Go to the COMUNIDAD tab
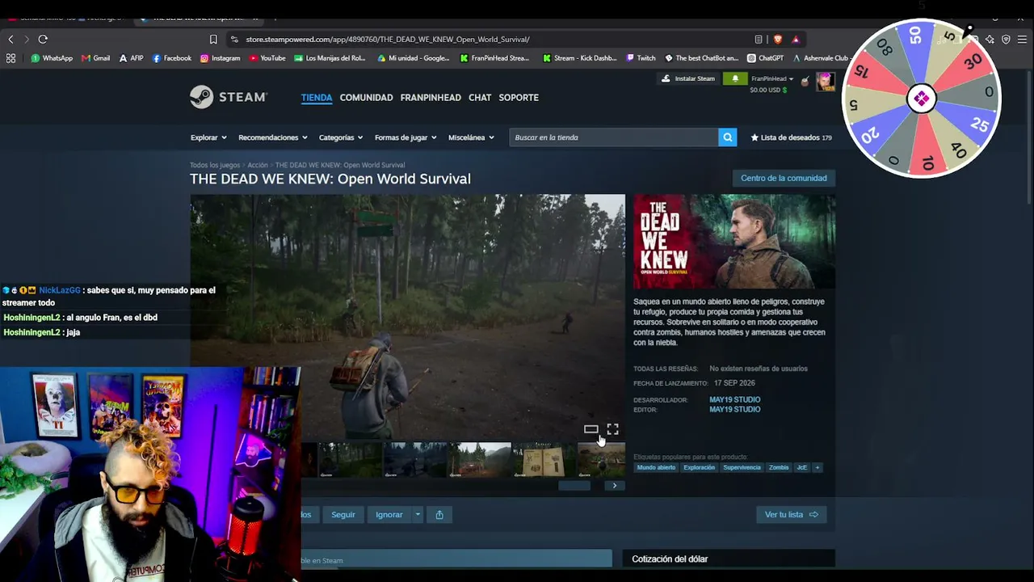This screenshot has width=1034, height=582. (366, 98)
